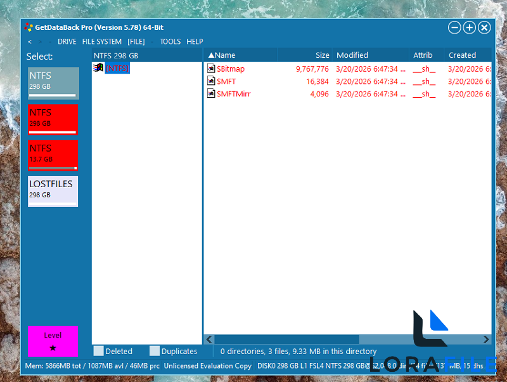Open the $Bitmap file icon

(212, 69)
